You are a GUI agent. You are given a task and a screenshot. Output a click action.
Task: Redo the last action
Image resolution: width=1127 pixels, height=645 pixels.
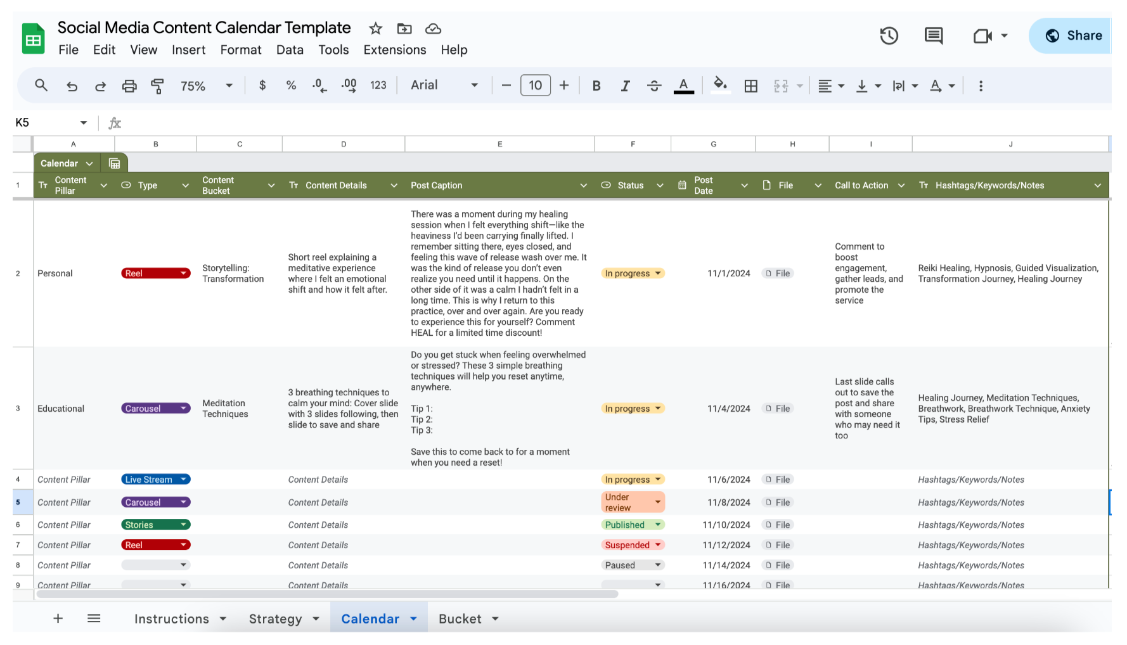tap(100, 86)
